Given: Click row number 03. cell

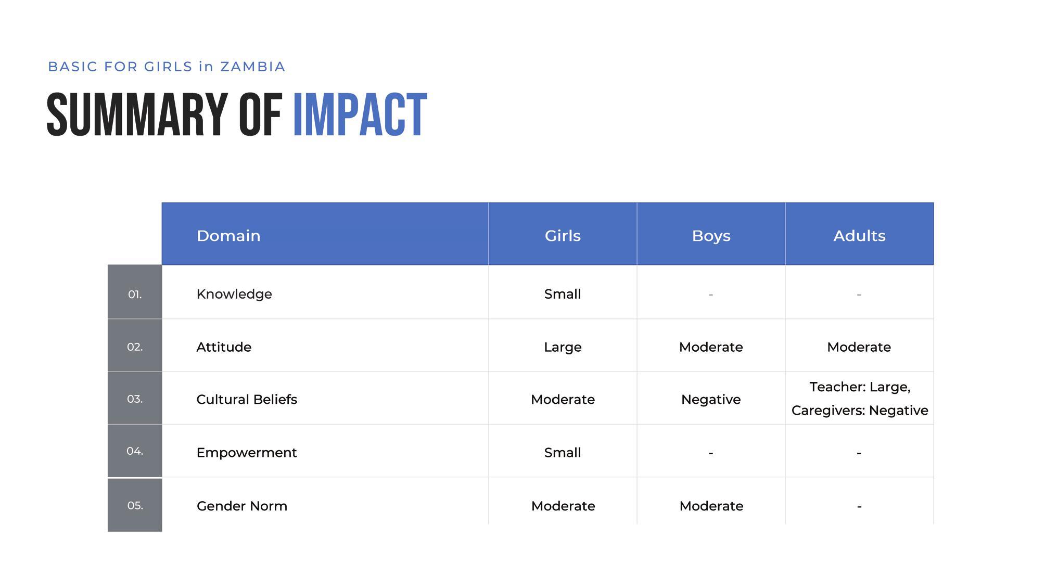Looking at the screenshot, I should point(135,398).
